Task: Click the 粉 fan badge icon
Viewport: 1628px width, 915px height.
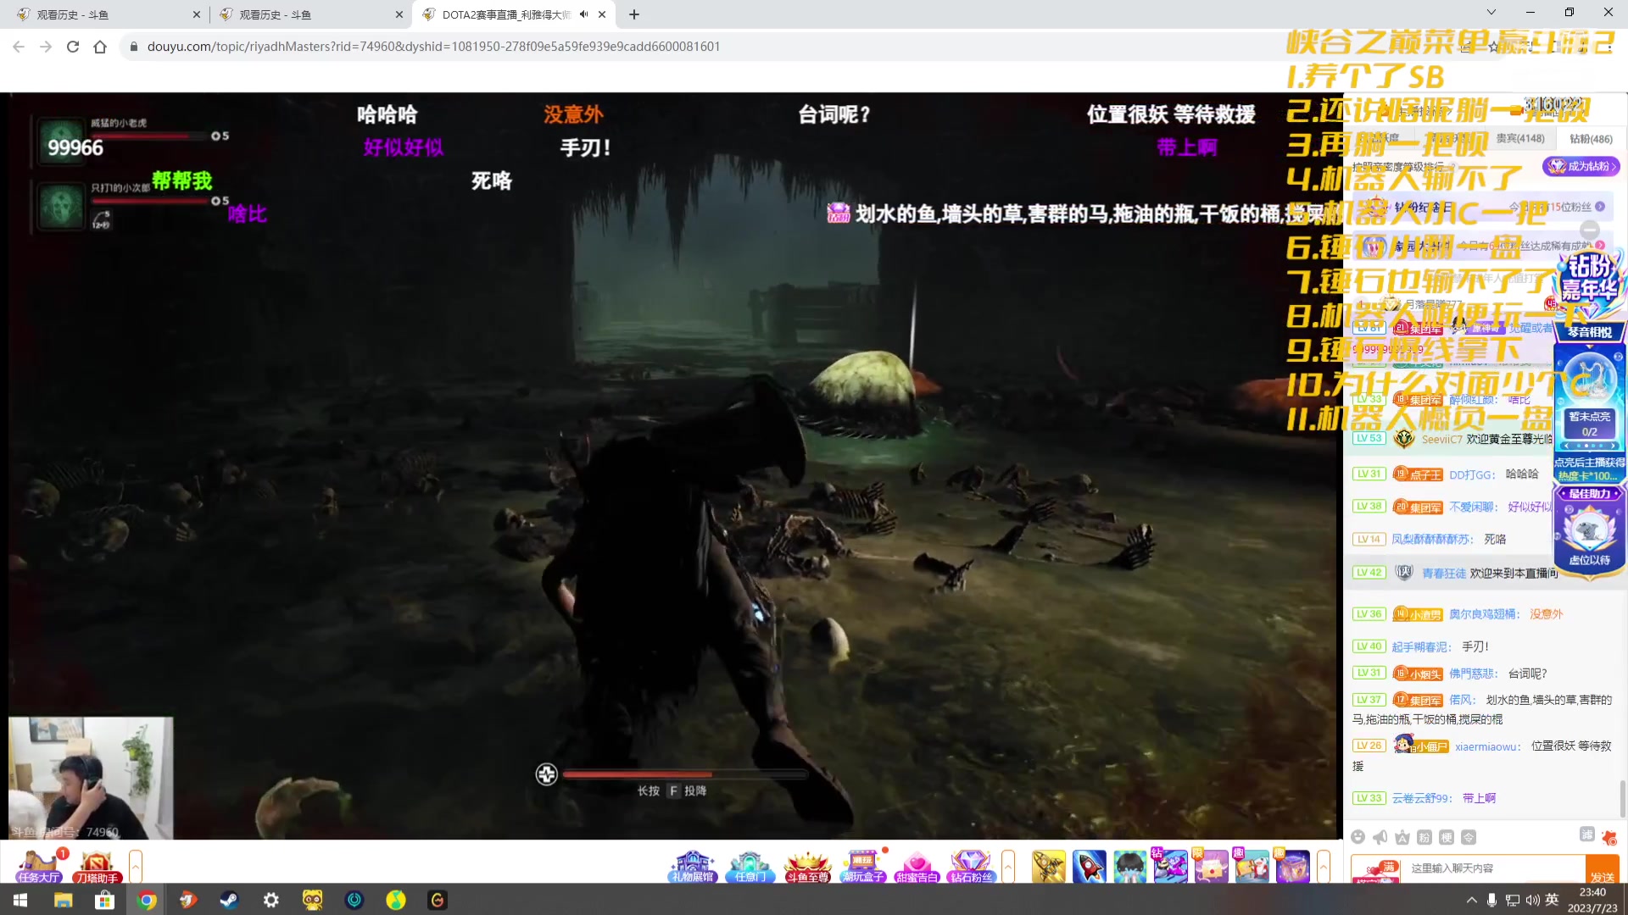Action: [x=1424, y=837]
